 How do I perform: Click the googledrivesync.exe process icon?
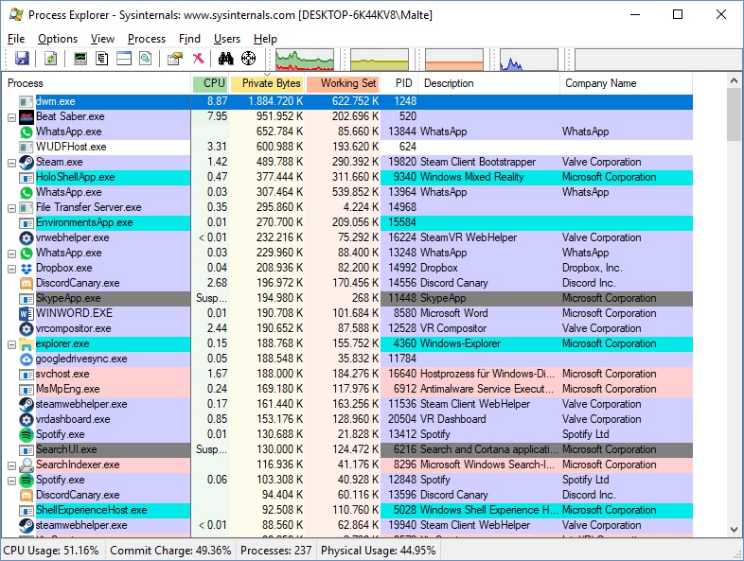27,359
